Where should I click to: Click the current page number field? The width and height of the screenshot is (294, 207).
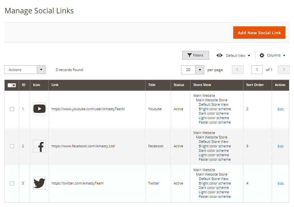257,70
